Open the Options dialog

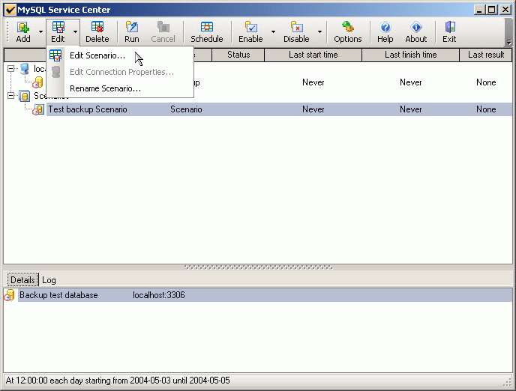[348, 32]
